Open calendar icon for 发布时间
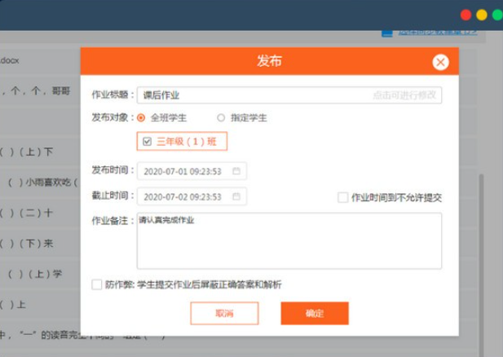 click(x=236, y=171)
